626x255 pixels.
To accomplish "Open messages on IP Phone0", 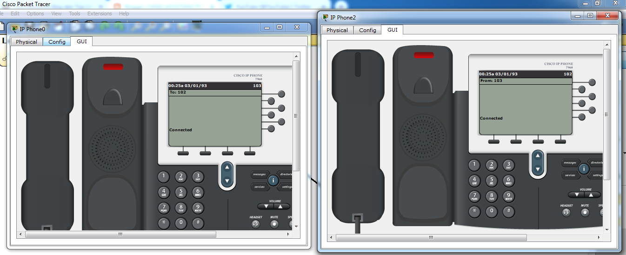I will tap(259, 174).
